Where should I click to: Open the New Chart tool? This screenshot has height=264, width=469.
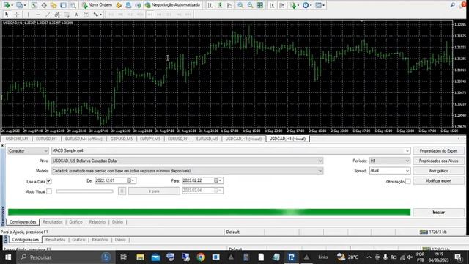point(7,5)
